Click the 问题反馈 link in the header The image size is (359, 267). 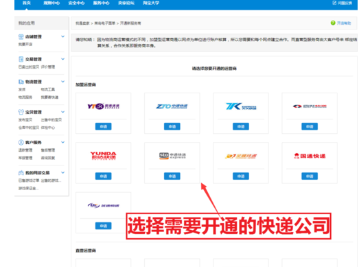(x=345, y=3)
